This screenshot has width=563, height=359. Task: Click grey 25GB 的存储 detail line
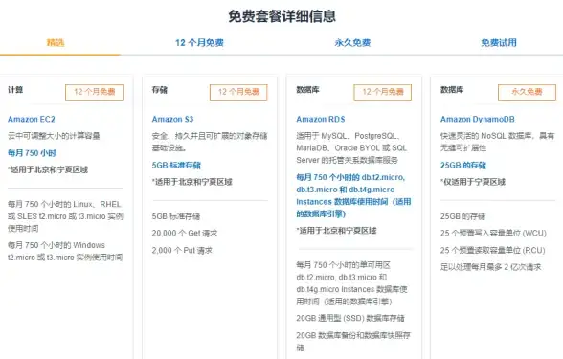click(462, 216)
